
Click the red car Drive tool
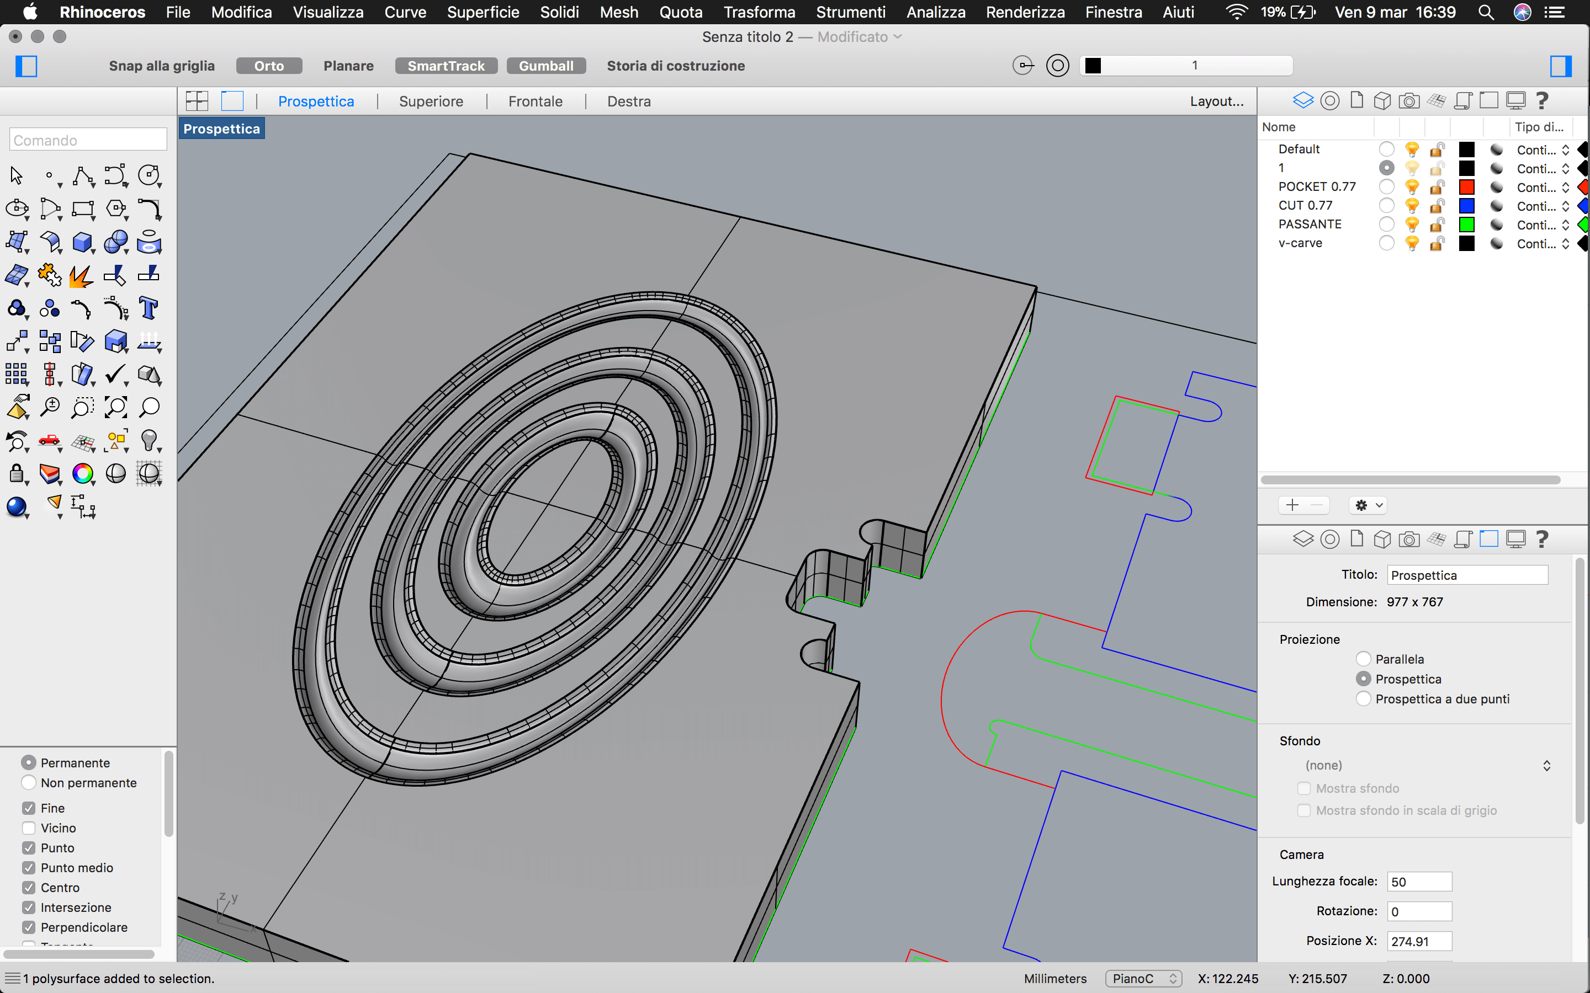pos(50,440)
